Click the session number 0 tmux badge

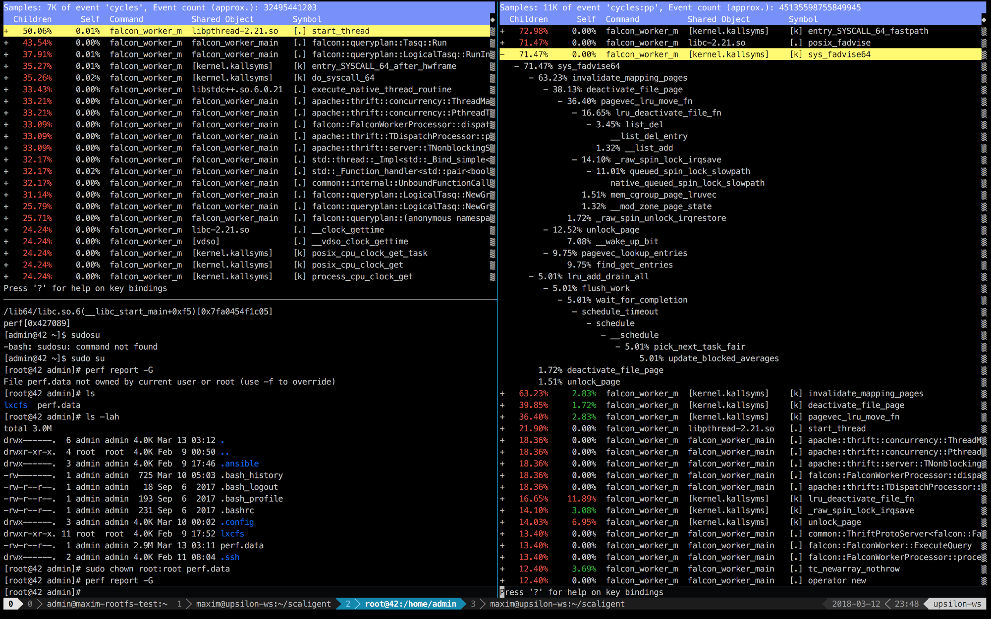10,604
